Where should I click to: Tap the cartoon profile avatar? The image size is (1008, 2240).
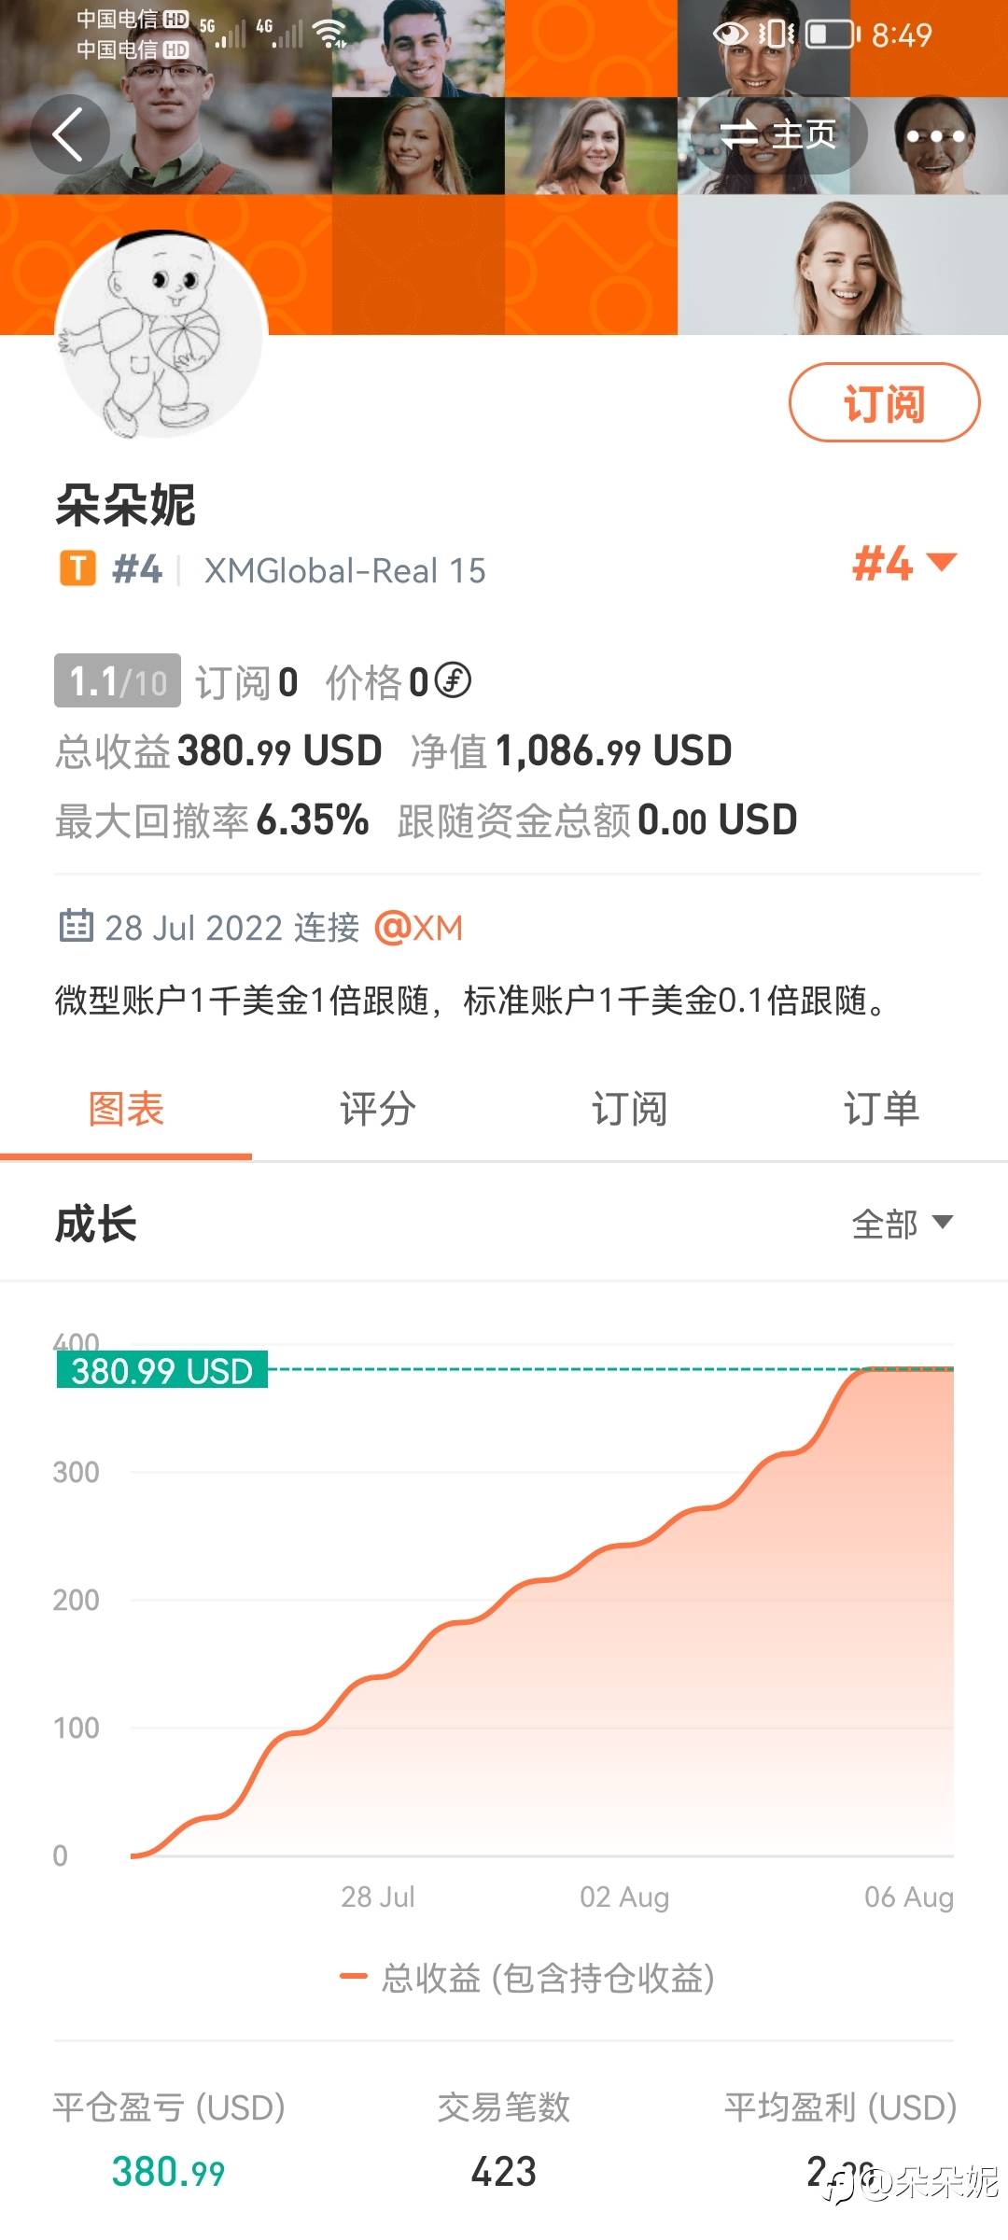pyautogui.click(x=162, y=336)
